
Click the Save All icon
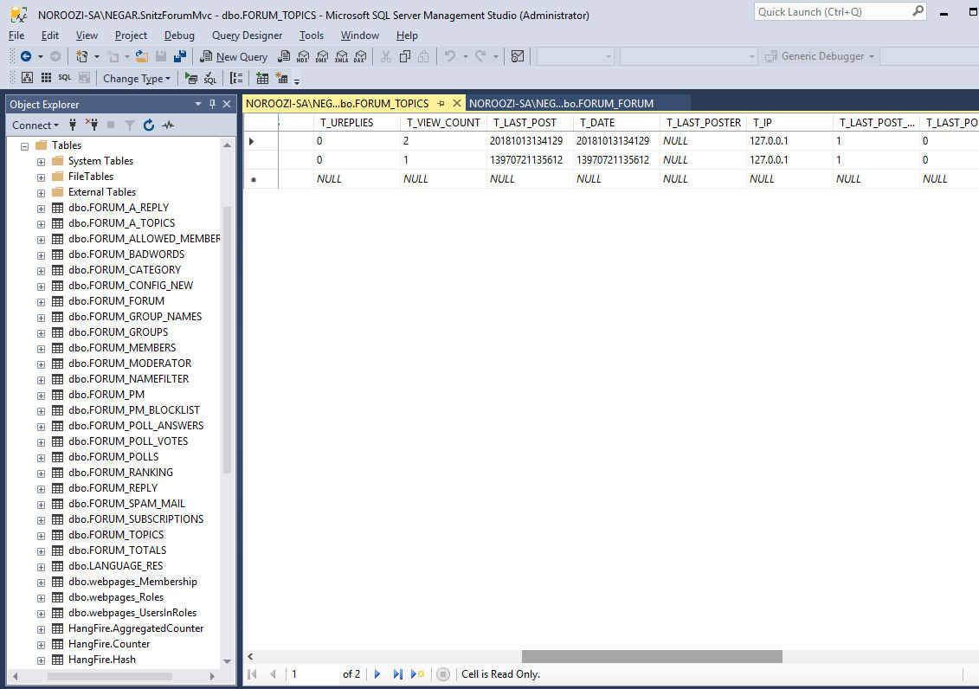tap(180, 56)
